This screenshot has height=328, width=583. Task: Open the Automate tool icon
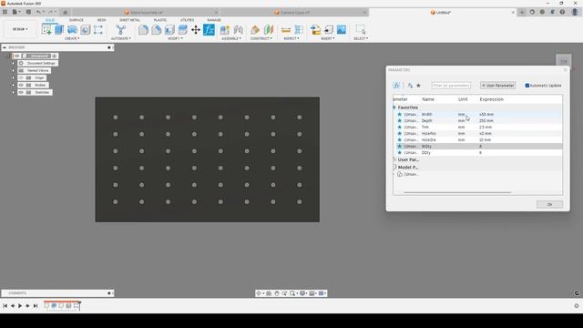[121, 30]
